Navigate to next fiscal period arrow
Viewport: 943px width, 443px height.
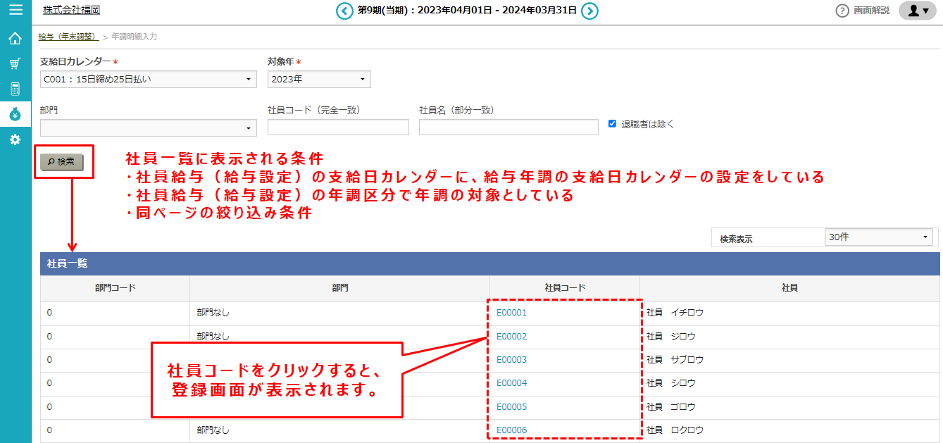589,11
